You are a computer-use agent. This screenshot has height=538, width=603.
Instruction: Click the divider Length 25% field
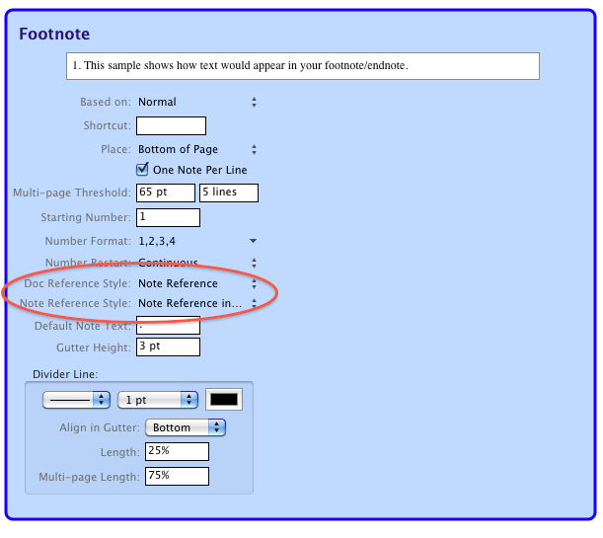click(x=177, y=452)
